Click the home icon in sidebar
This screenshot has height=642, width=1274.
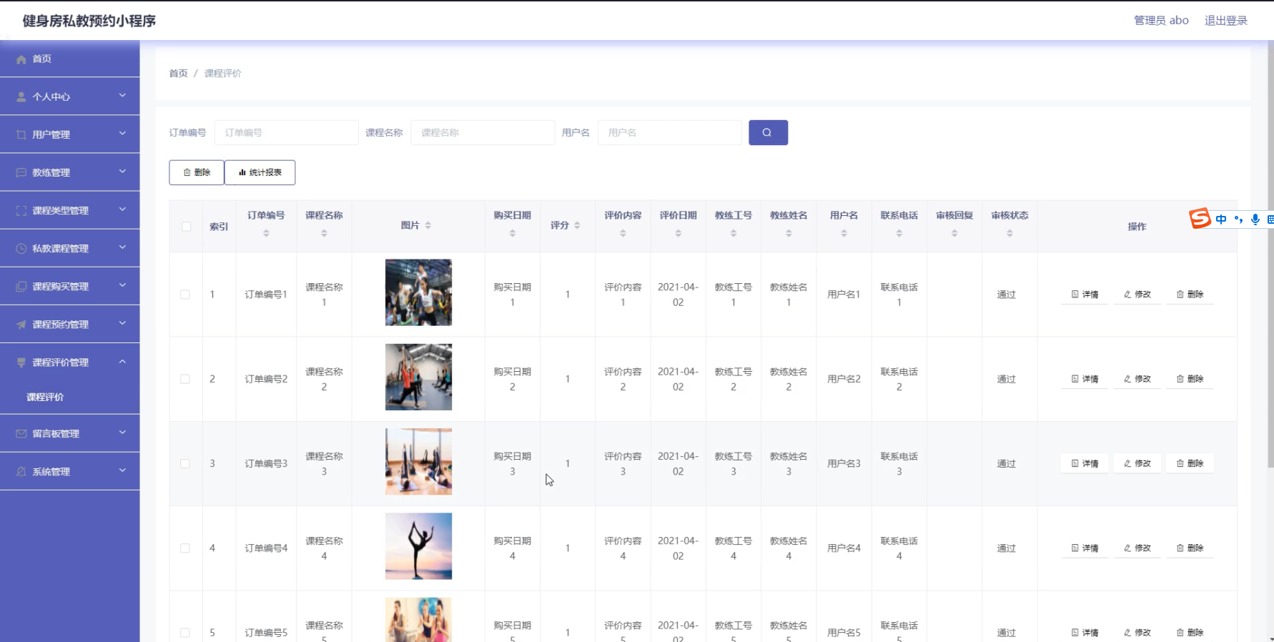(21, 59)
